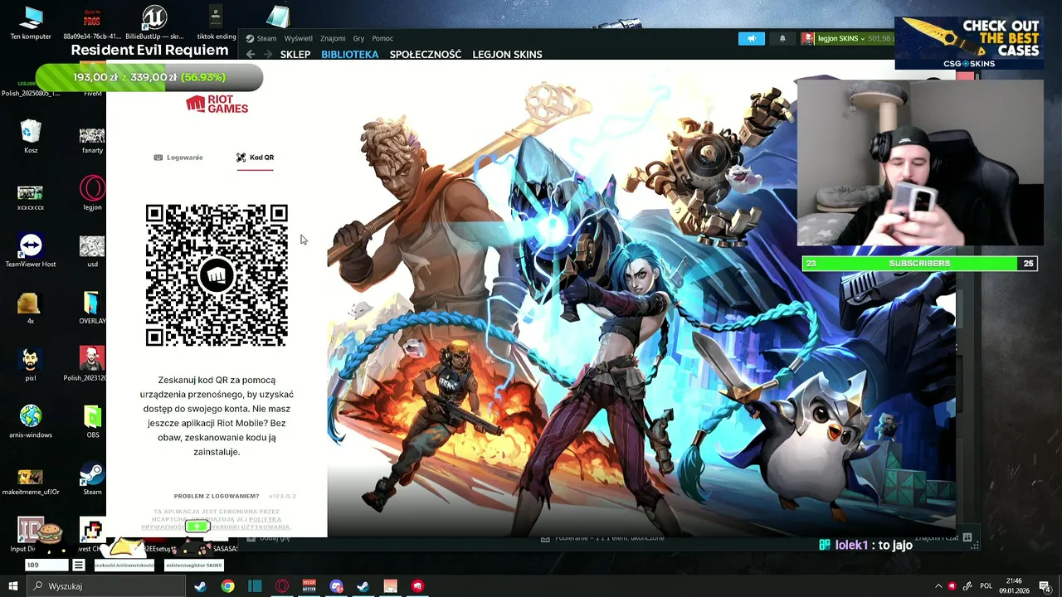
Task: Open clock showing 21:46
Action: [x=1014, y=586]
